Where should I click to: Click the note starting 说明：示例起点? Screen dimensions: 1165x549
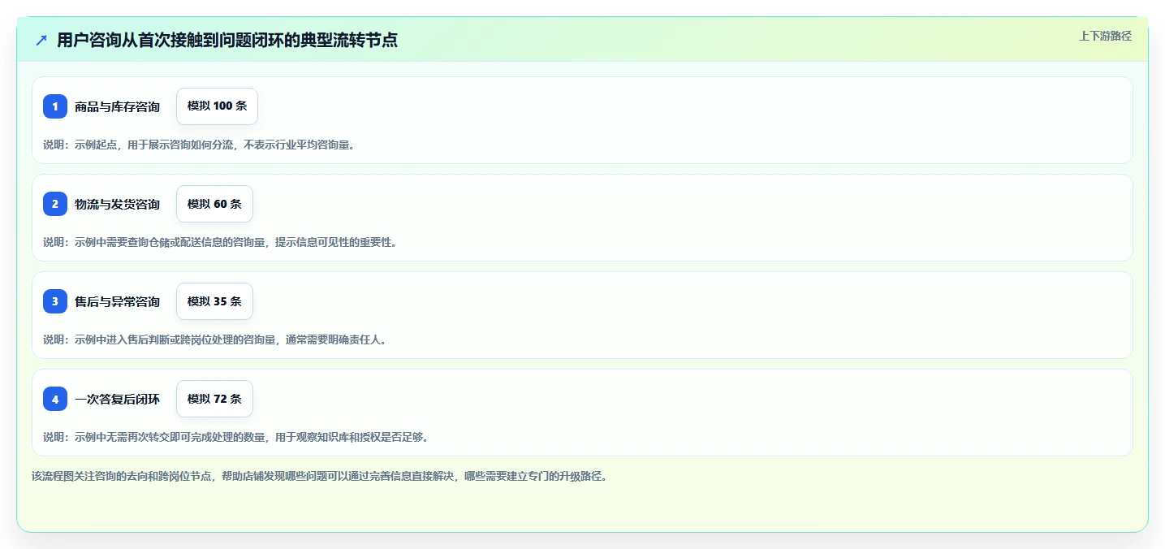[x=199, y=145]
